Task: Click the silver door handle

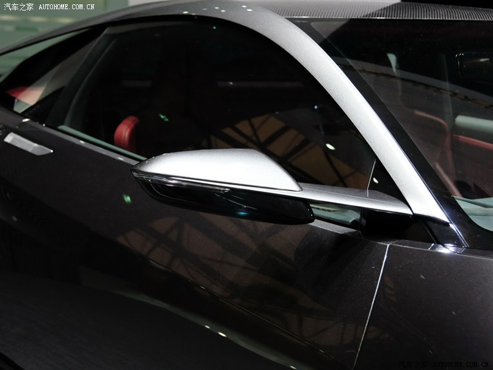Action: point(27,144)
